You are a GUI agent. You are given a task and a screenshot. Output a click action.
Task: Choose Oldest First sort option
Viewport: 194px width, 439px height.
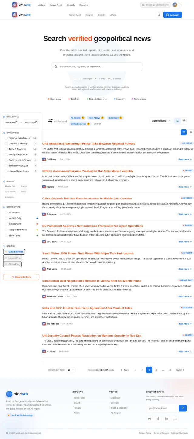12,264
